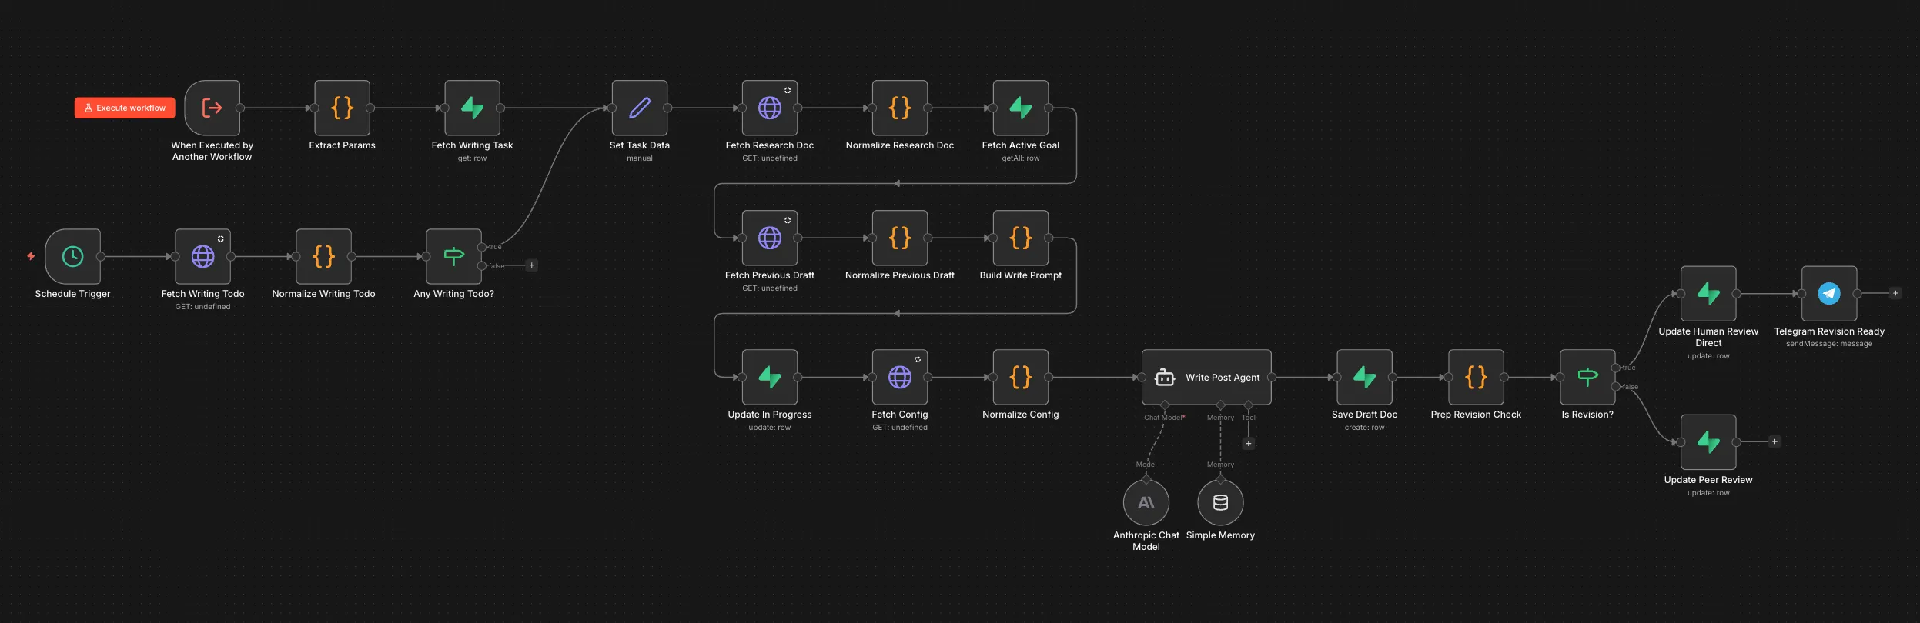Click the Anthropic Chat Model sub-node

[1146, 503]
